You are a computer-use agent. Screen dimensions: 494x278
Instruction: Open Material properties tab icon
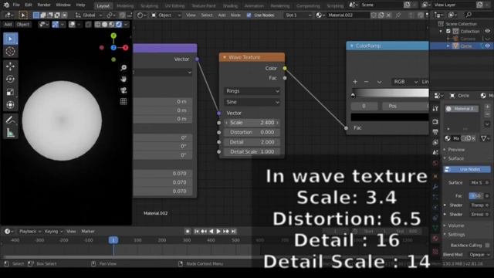click(x=435, y=238)
